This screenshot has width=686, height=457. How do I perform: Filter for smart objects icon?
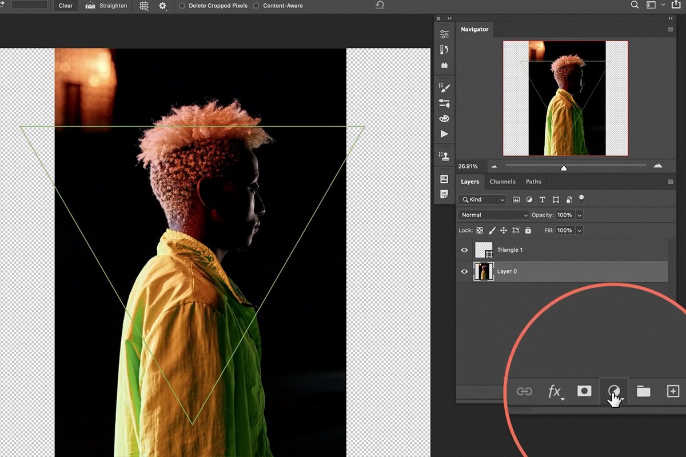point(569,200)
